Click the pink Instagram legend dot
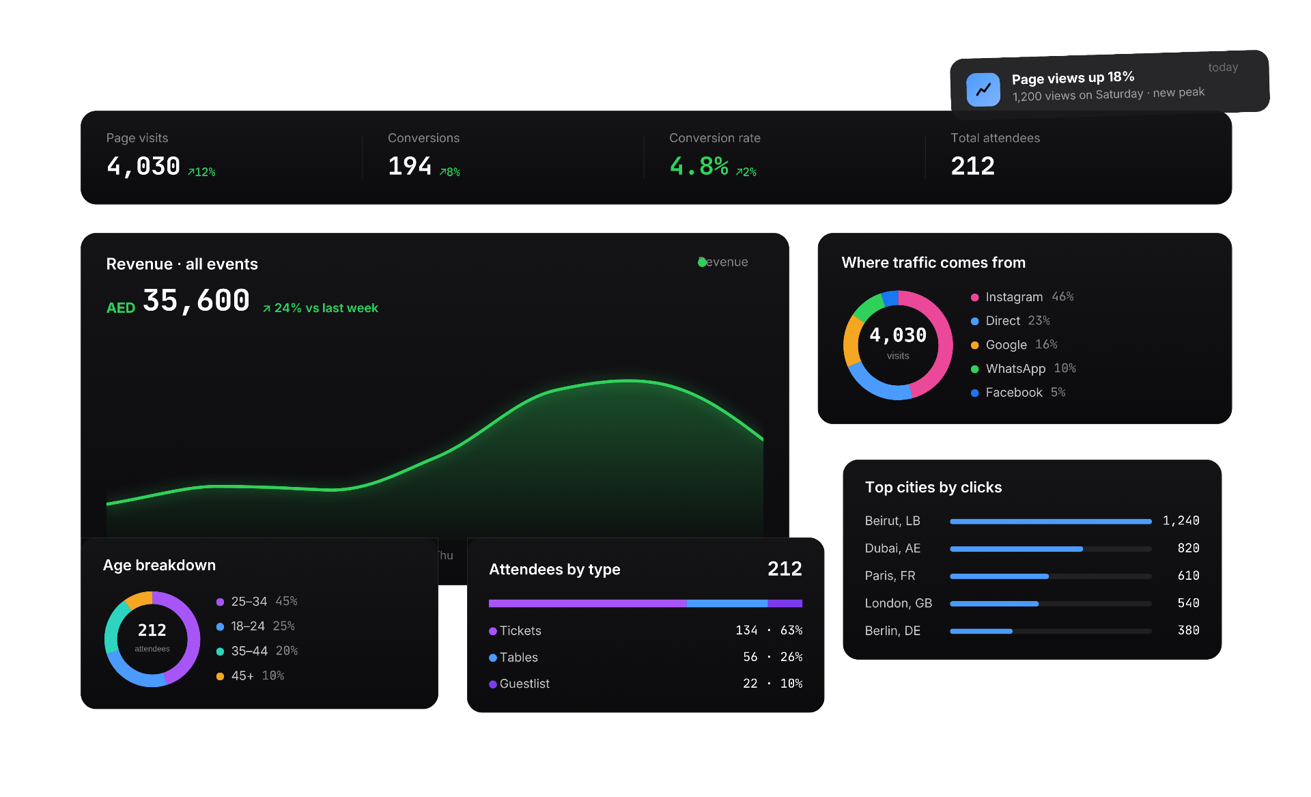This screenshot has height=797, width=1311. coord(975,297)
